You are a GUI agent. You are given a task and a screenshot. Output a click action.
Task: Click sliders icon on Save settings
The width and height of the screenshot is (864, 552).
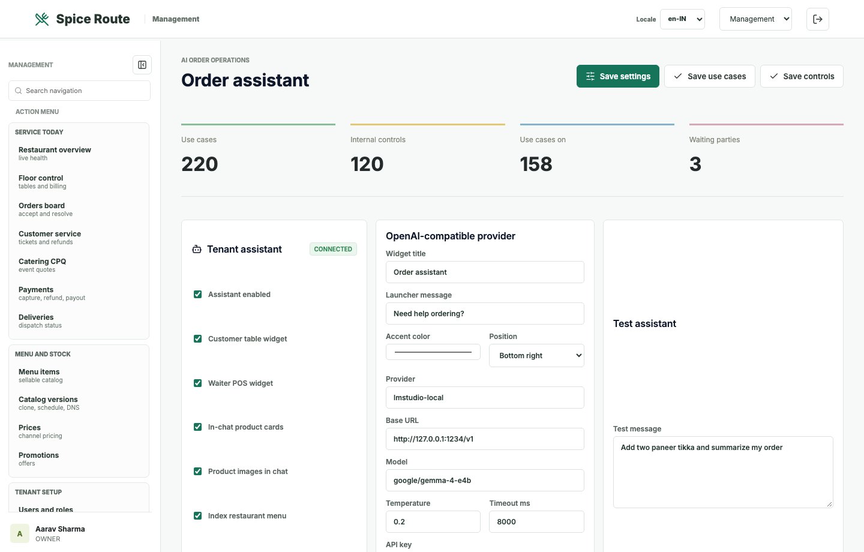(x=590, y=76)
